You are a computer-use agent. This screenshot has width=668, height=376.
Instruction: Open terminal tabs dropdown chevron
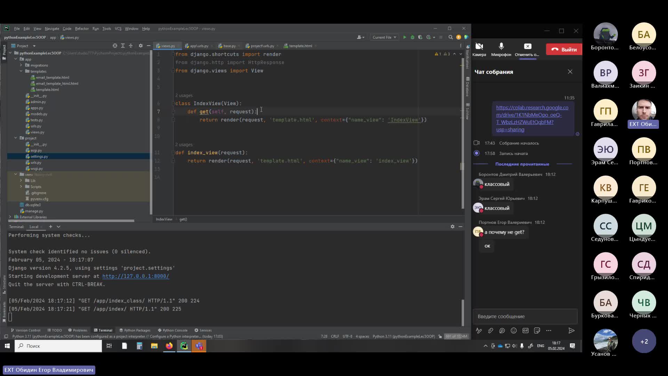pyautogui.click(x=58, y=227)
